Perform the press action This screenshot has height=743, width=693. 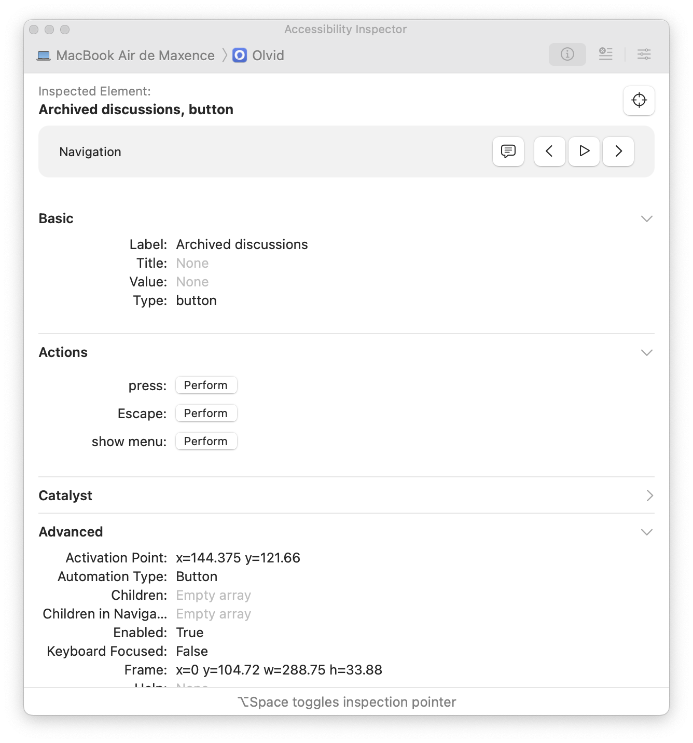[x=206, y=385]
